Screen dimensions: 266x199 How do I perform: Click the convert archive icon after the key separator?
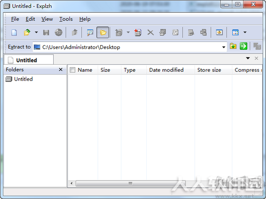point(191,32)
